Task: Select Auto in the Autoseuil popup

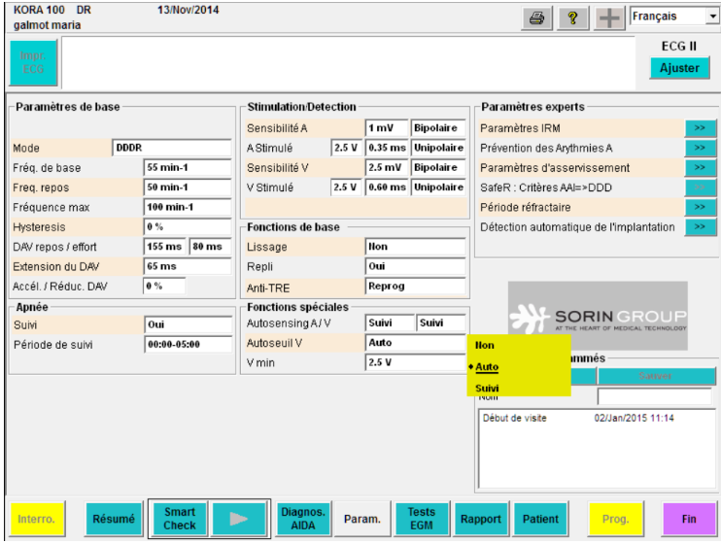Action: pyautogui.click(x=487, y=367)
